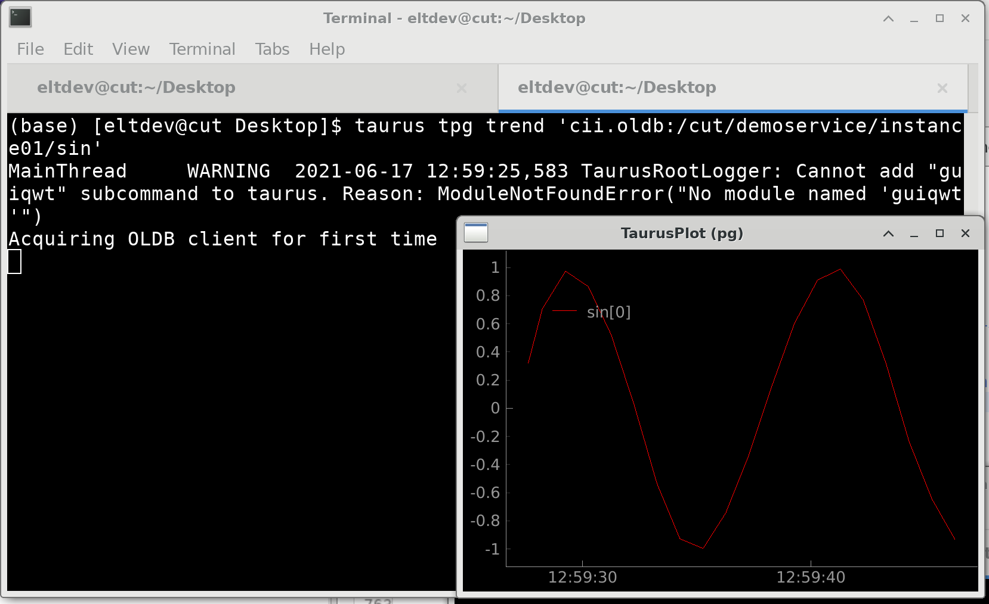Image resolution: width=989 pixels, height=604 pixels.
Task: Close the active eltdev@cut:~/Desktop tab
Action: tap(943, 88)
